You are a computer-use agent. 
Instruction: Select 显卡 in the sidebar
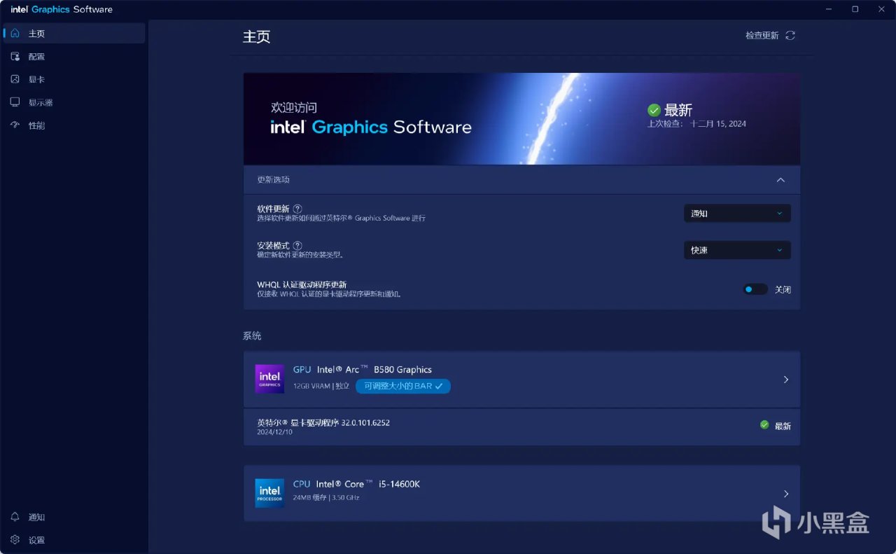74,80
